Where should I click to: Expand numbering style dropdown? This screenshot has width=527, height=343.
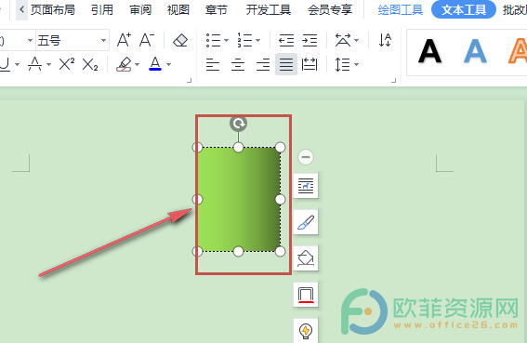(257, 40)
